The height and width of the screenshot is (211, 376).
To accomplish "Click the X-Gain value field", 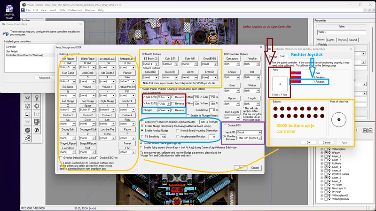I will 212,97.
